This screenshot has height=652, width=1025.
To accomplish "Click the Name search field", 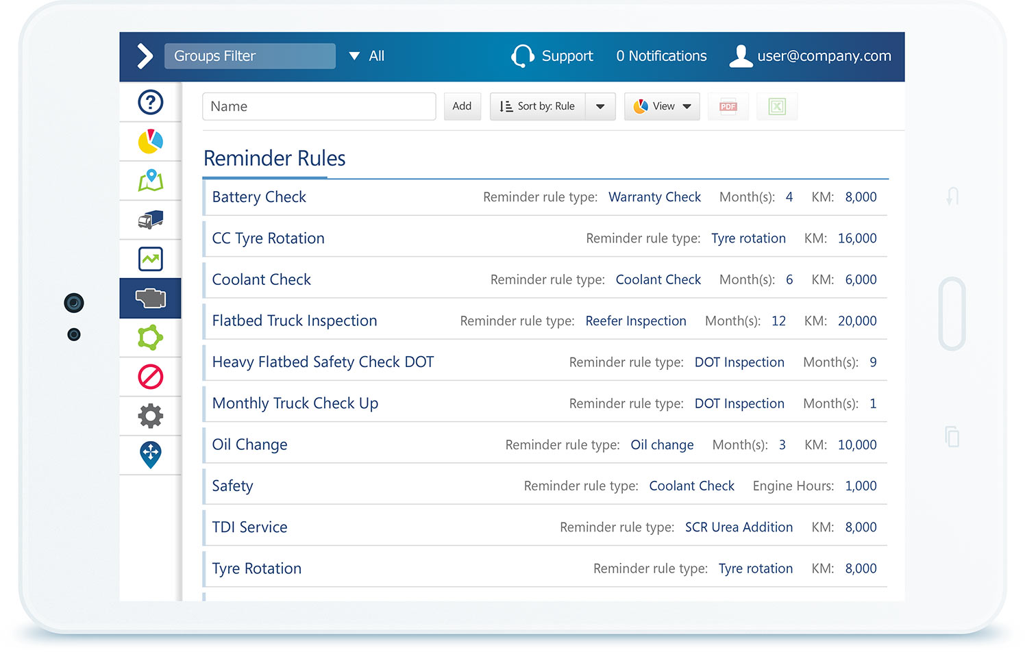I will coord(319,106).
